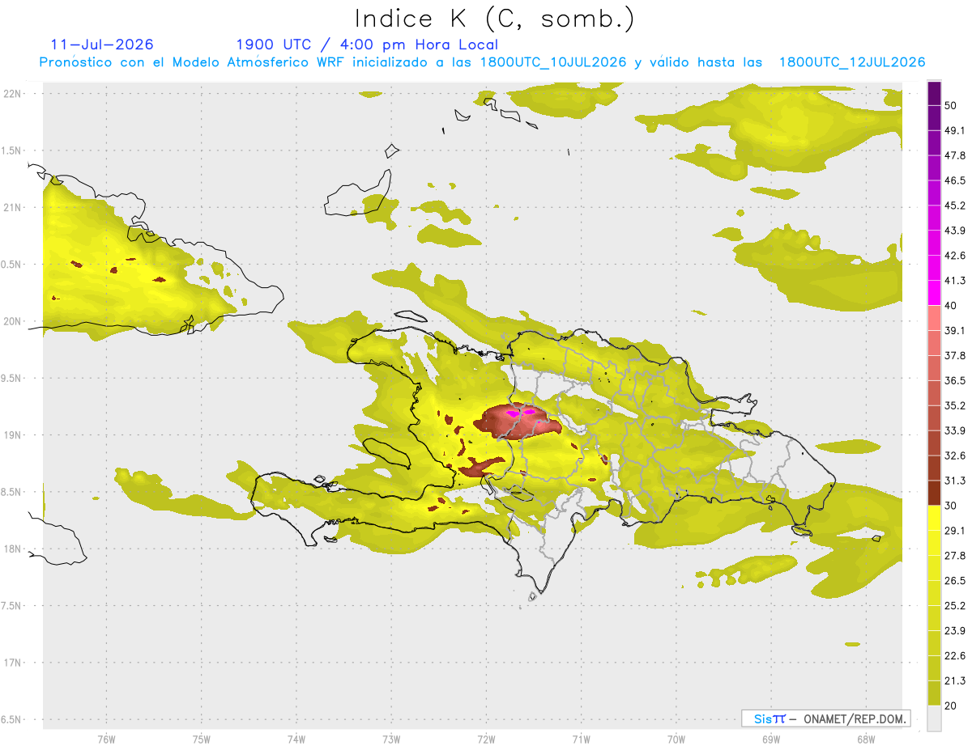The height and width of the screenshot is (750, 972).
Task: Select the dark brown swatch between 30 and 31.3
Action: 934,493
